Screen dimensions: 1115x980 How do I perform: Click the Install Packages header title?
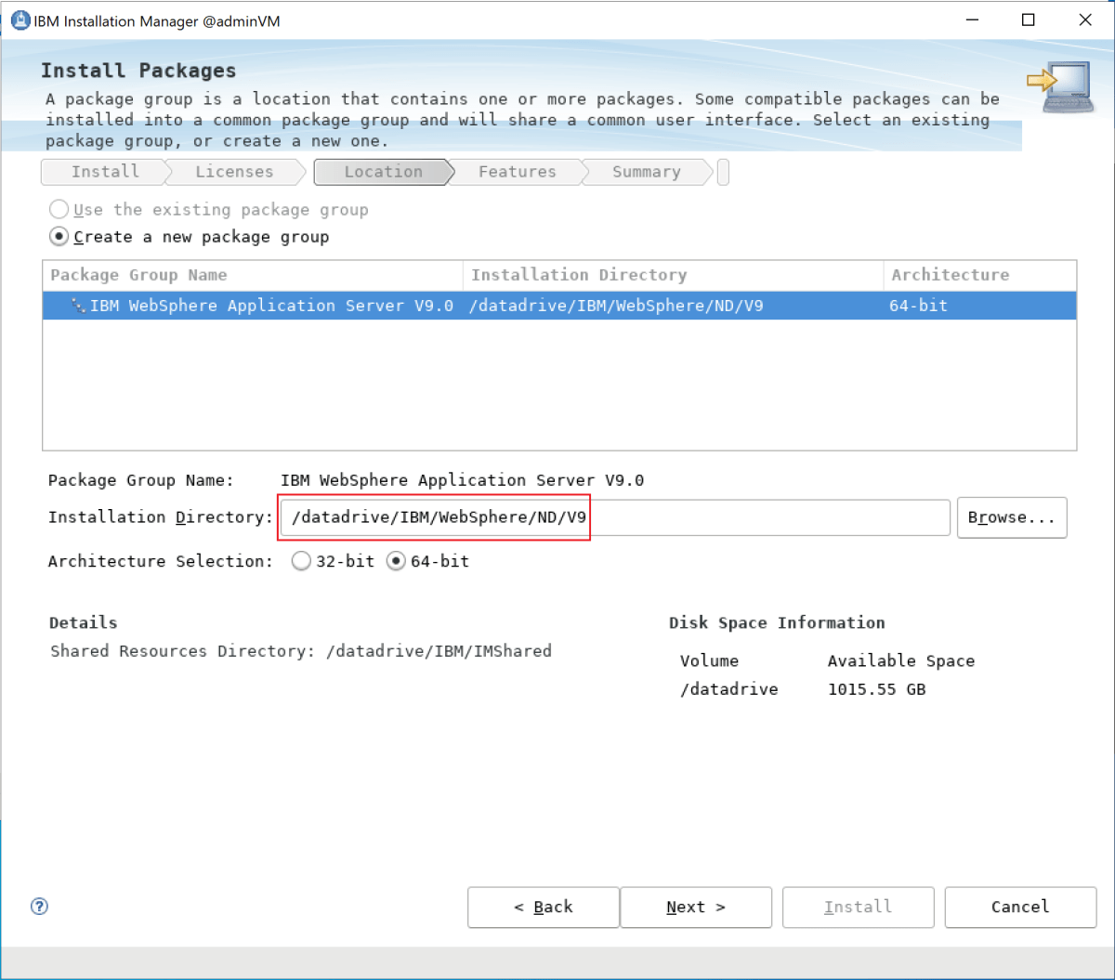138,70
